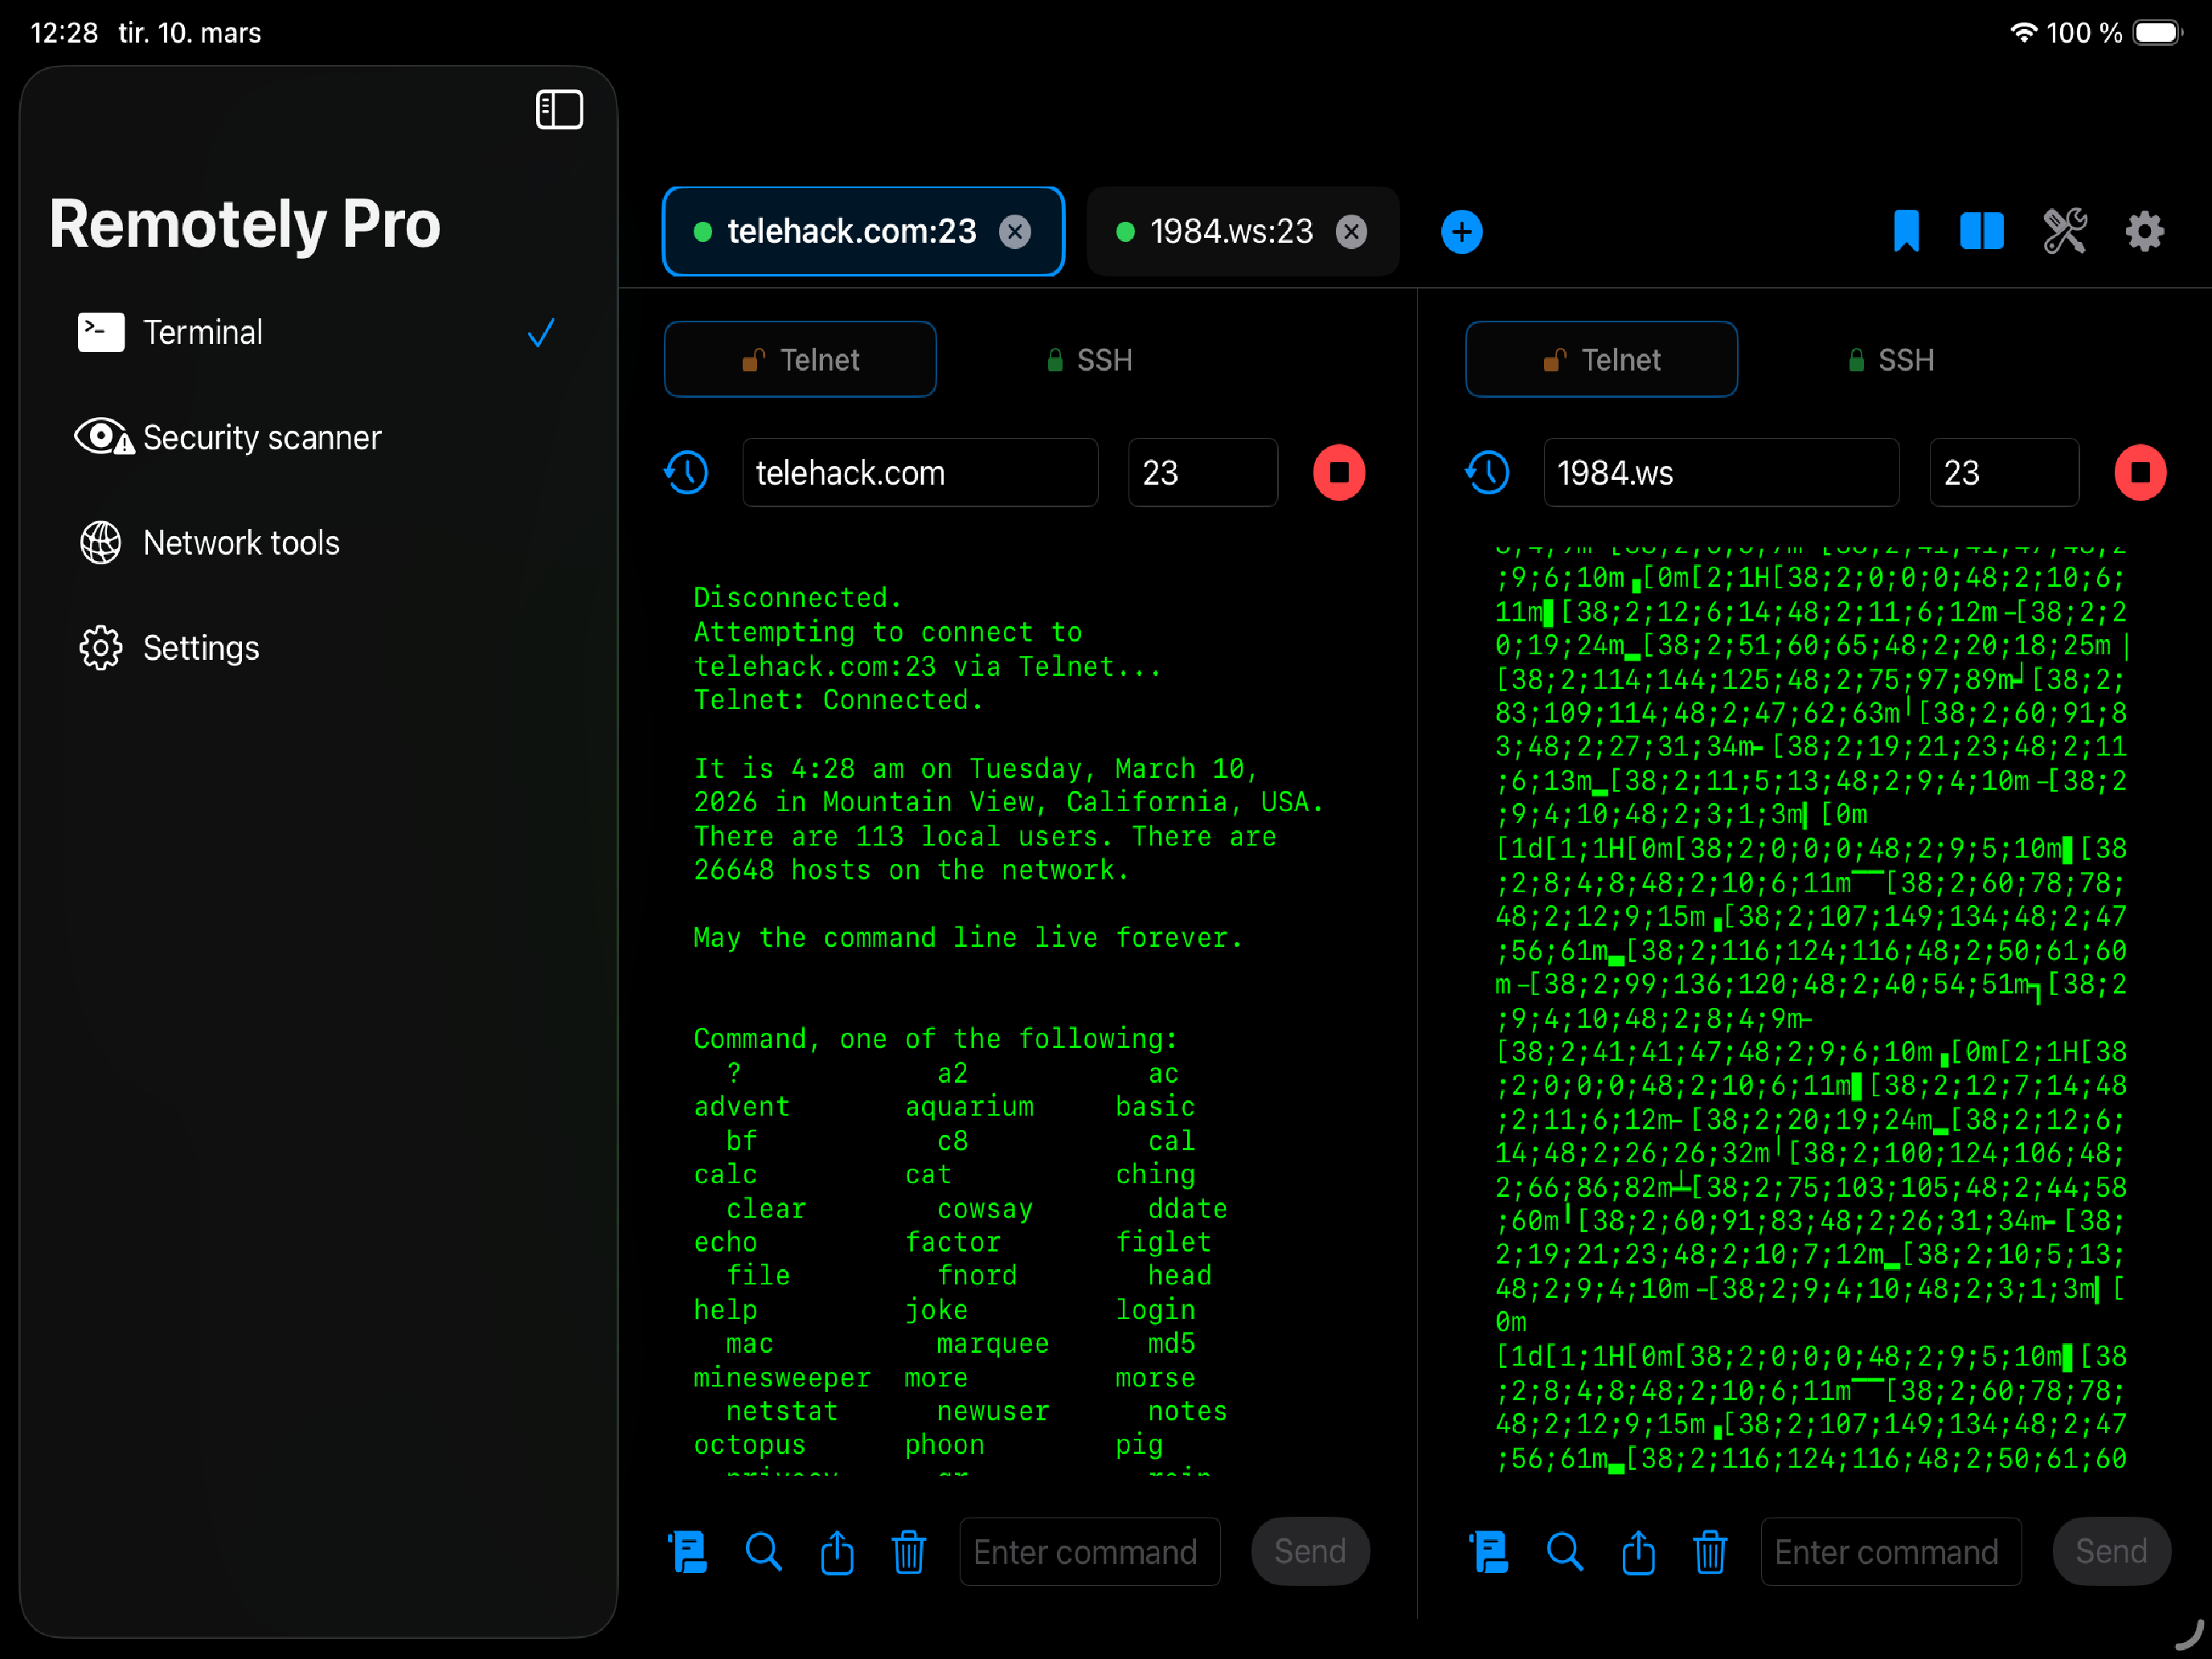Open the gear settings icon in the toolbar

click(x=2144, y=232)
